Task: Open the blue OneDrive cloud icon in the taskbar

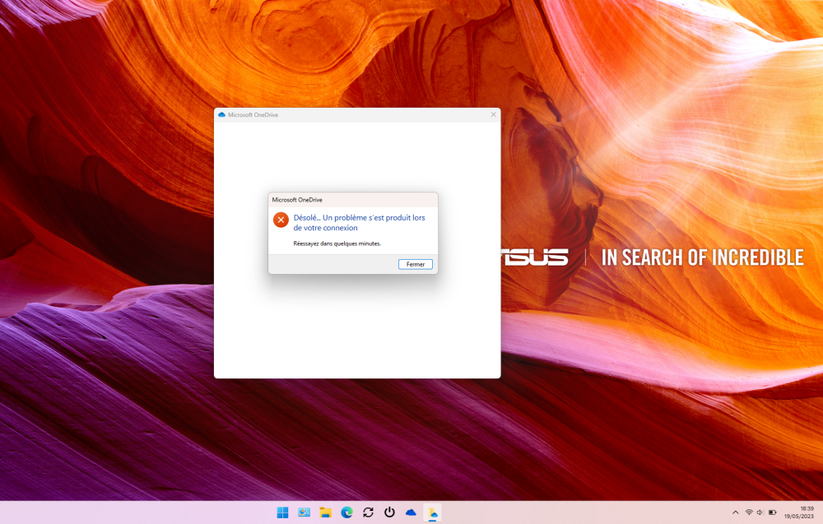Action: tap(411, 512)
